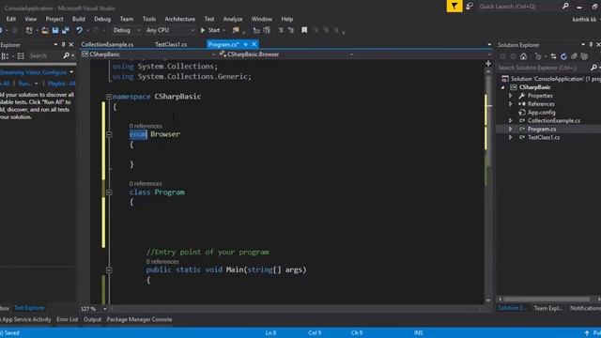This screenshot has height=338, width=601.
Task: Switch to the TestClass1.cs tab
Action: [171, 44]
